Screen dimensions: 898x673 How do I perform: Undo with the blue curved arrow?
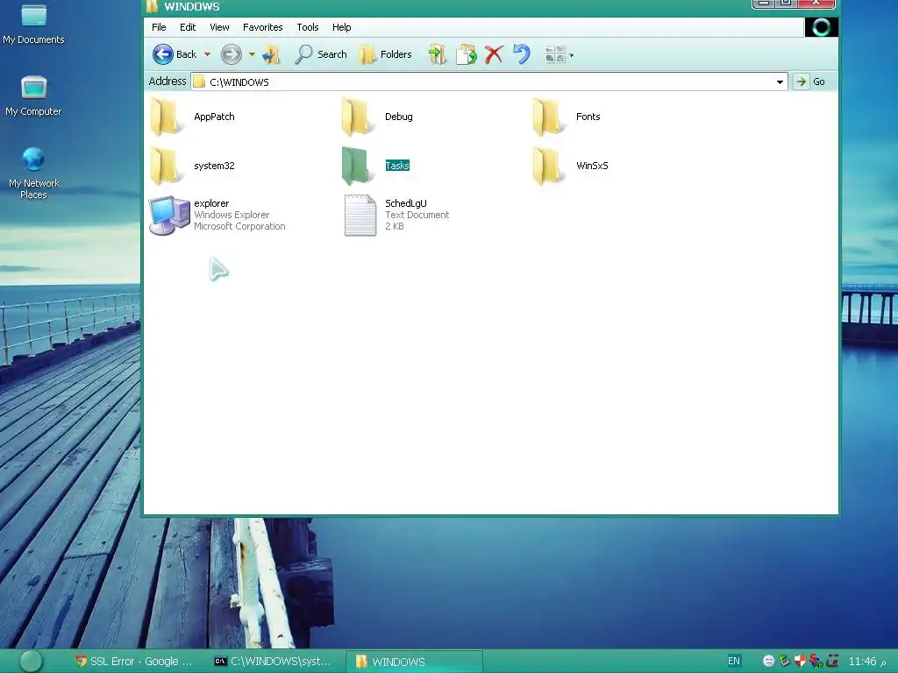pyautogui.click(x=521, y=54)
